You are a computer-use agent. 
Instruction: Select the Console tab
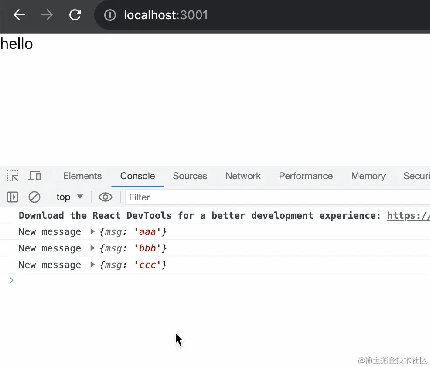(x=138, y=176)
